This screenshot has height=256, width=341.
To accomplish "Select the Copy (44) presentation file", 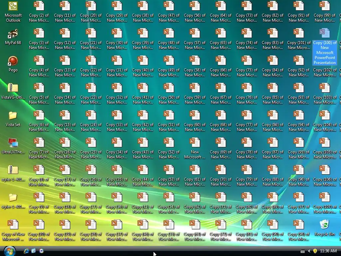I will click(143, 176).
